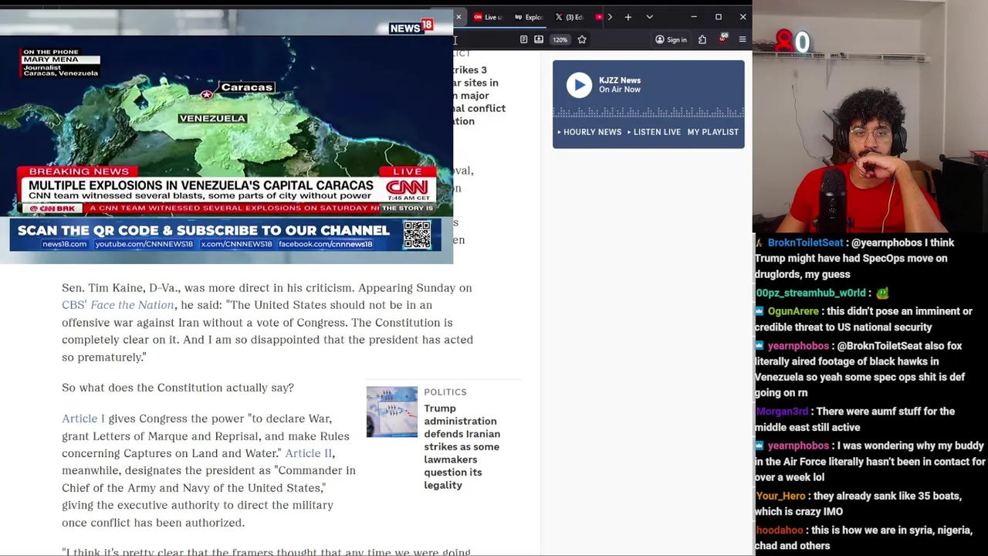Click 00pz_streamhub_w0rld username in chat
The height and width of the screenshot is (556, 988).
810,293
